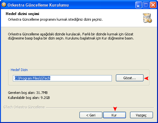This screenshot has height=123, width=158.
Task: Close the Orkestra Güncelleme Kurulumu window
Action: pos(153,5)
